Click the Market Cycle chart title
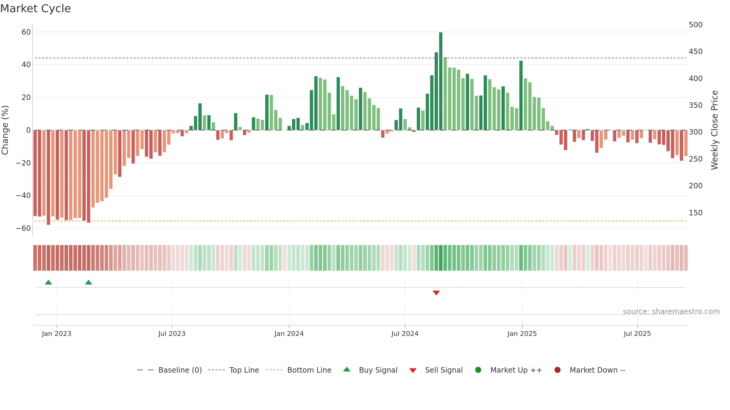 tap(36, 9)
